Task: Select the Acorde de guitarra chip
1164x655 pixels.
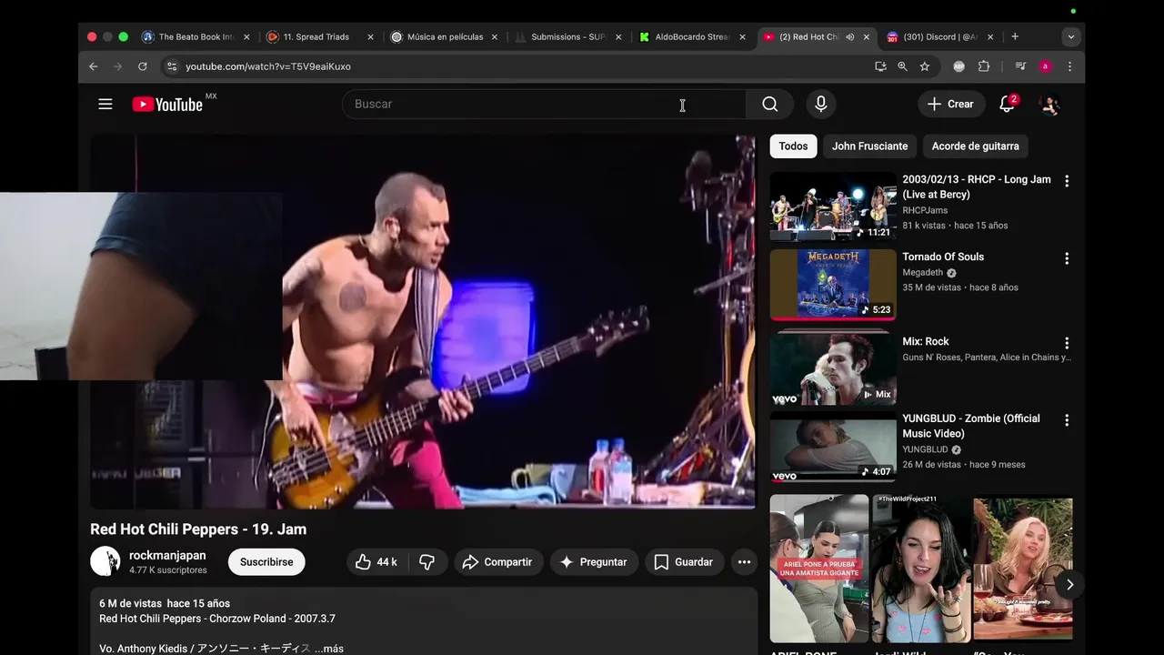Action: point(975,146)
